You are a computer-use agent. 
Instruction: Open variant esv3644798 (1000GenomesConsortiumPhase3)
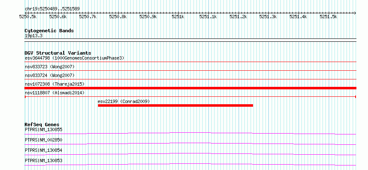(x=74, y=58)
